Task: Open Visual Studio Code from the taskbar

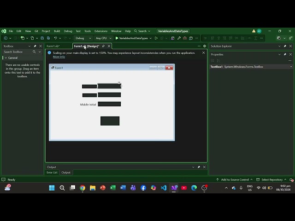Action: (x=164, y=188)
